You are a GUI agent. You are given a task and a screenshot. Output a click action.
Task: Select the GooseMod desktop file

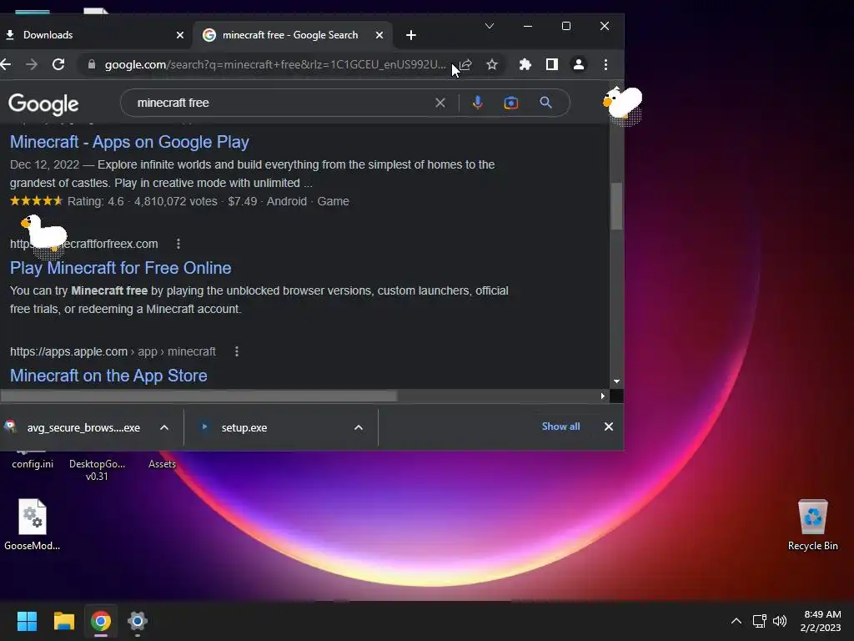pos(33,524)
